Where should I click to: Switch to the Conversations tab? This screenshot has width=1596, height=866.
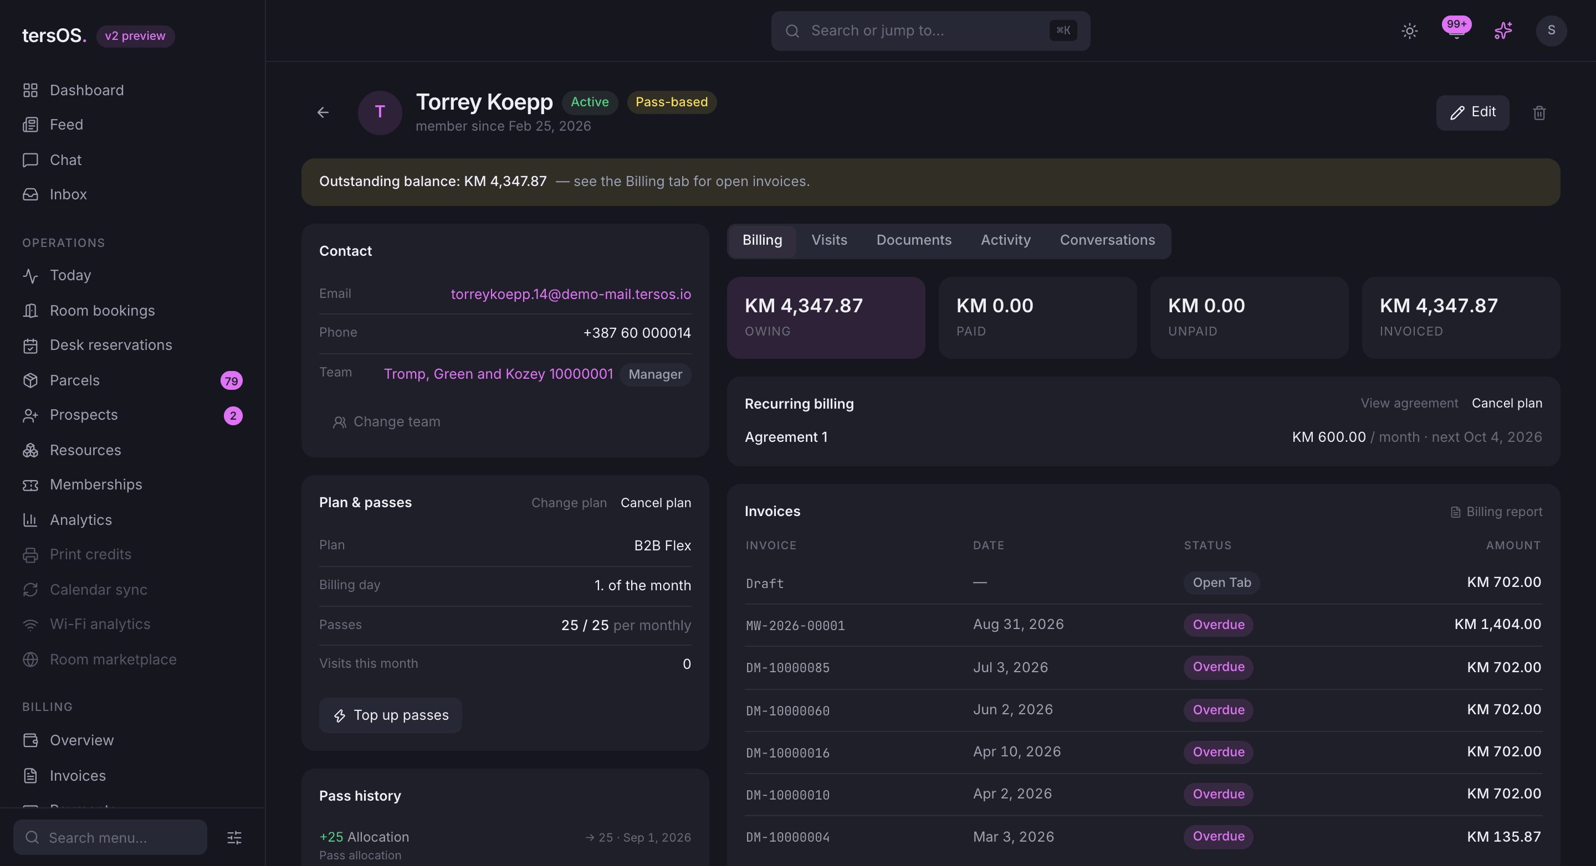(1107, 241)
